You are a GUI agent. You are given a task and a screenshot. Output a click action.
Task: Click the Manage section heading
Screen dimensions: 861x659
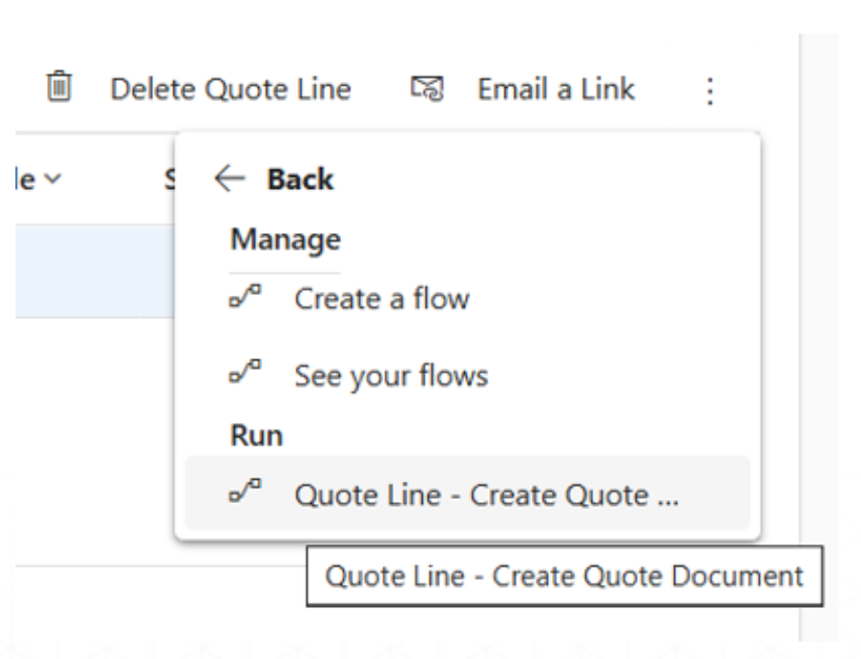pos(284,239)
